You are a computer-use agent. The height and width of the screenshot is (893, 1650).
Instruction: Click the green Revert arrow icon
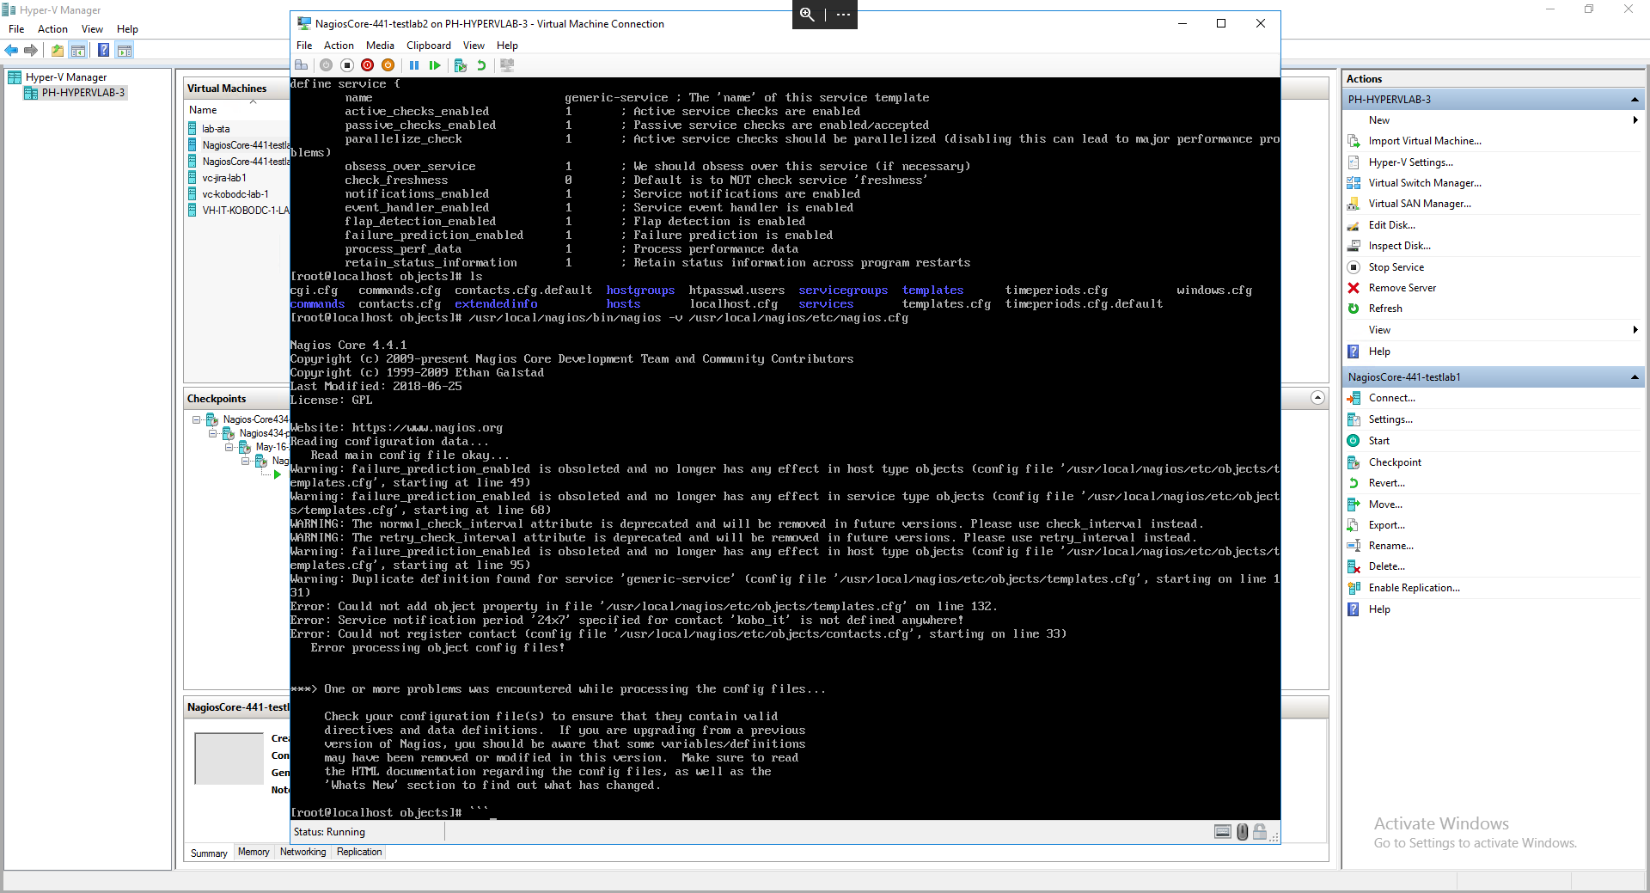[481, 65]
